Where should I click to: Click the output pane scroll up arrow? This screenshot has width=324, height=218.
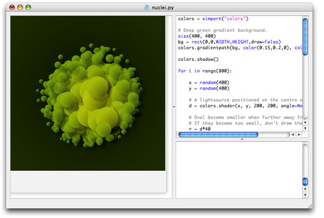pyautogui.click(x=305, y=189)
